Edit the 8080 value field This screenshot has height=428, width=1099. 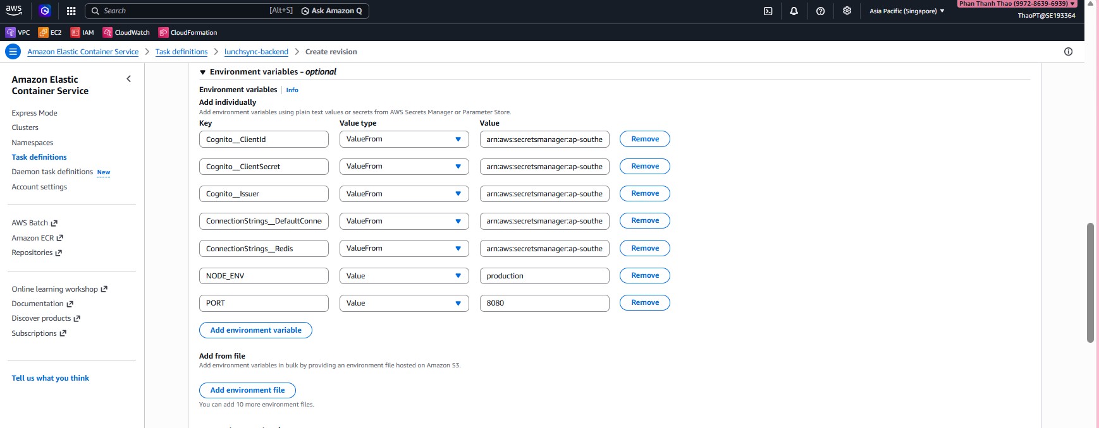(x=544, y=303)
